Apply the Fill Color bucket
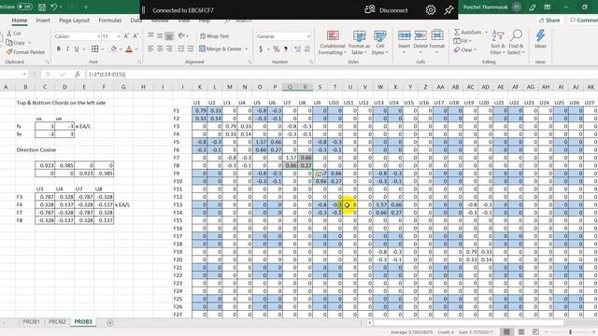The image size is (598, 336). coord(114,49)
